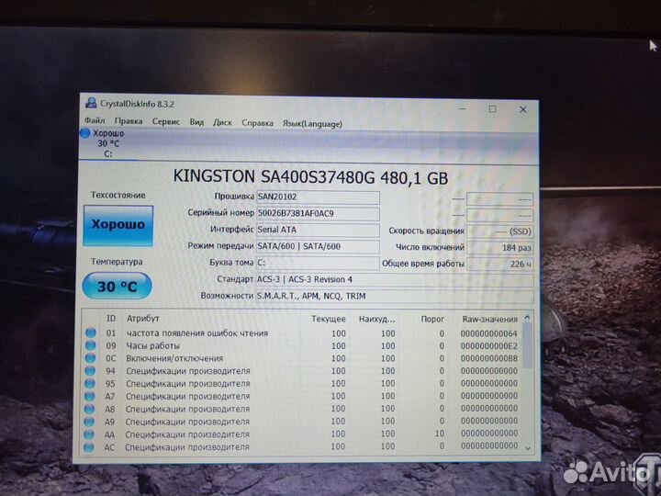Click the Наихуд... column header
Screen dimensions: 661x496
pyautogui.click(x=376, y=320)
